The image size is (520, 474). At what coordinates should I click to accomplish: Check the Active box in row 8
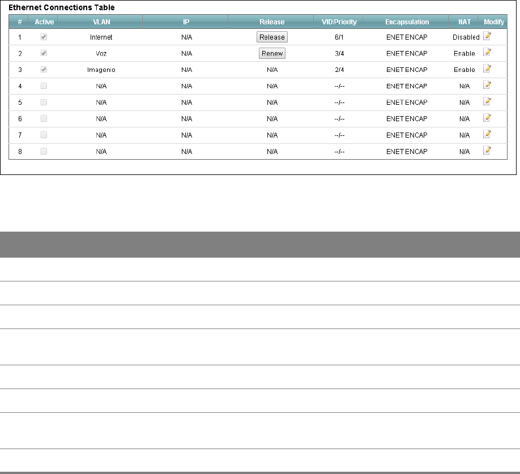pos(44,151)
